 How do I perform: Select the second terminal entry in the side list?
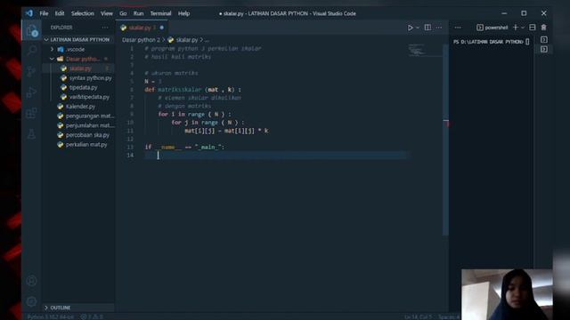click(x=544, y=49)
